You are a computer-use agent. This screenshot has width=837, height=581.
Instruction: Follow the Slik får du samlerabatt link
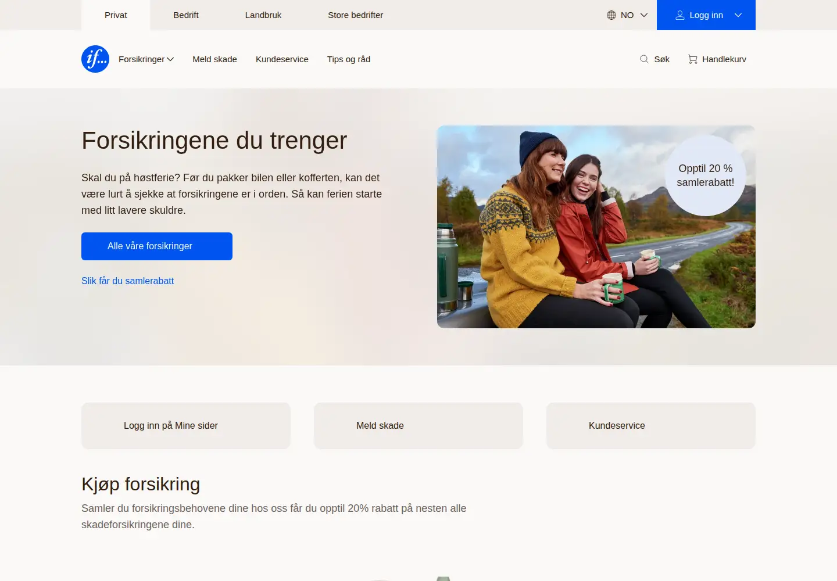click(x=128, y=281)
